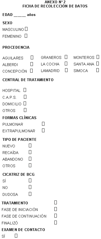Tick the FINALIZÓ treatment checkbox
This screenshot has width=101, height=239.
coord(56,222)
